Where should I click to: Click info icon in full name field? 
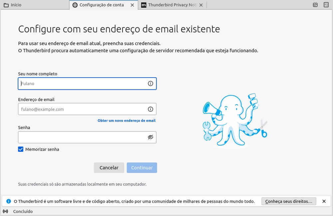151,84
